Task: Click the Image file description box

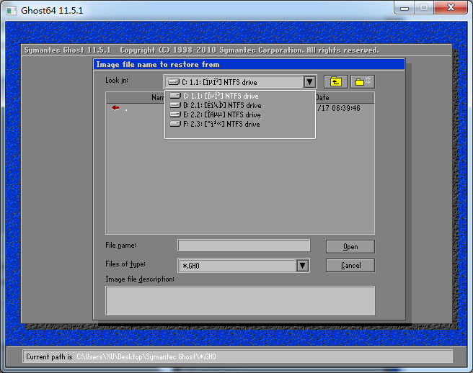Action: (240, 301)
